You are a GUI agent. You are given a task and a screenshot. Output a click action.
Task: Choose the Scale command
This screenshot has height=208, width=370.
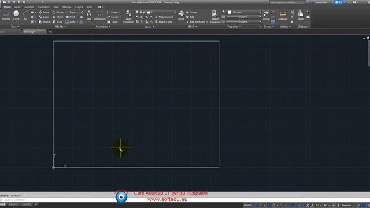tap(57, 22)
